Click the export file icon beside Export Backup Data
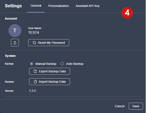Viewport: 146px width, 113px height. 35,71
